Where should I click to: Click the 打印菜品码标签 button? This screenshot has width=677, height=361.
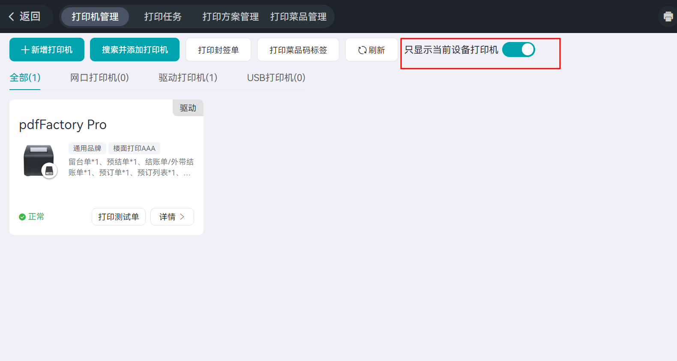pos(298,50)
